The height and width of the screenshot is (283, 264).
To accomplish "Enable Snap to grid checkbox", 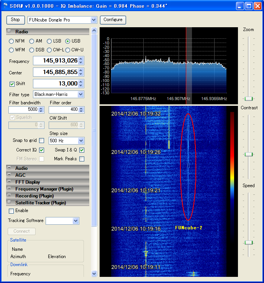I will pyautogui.click(x=42, y=141).
